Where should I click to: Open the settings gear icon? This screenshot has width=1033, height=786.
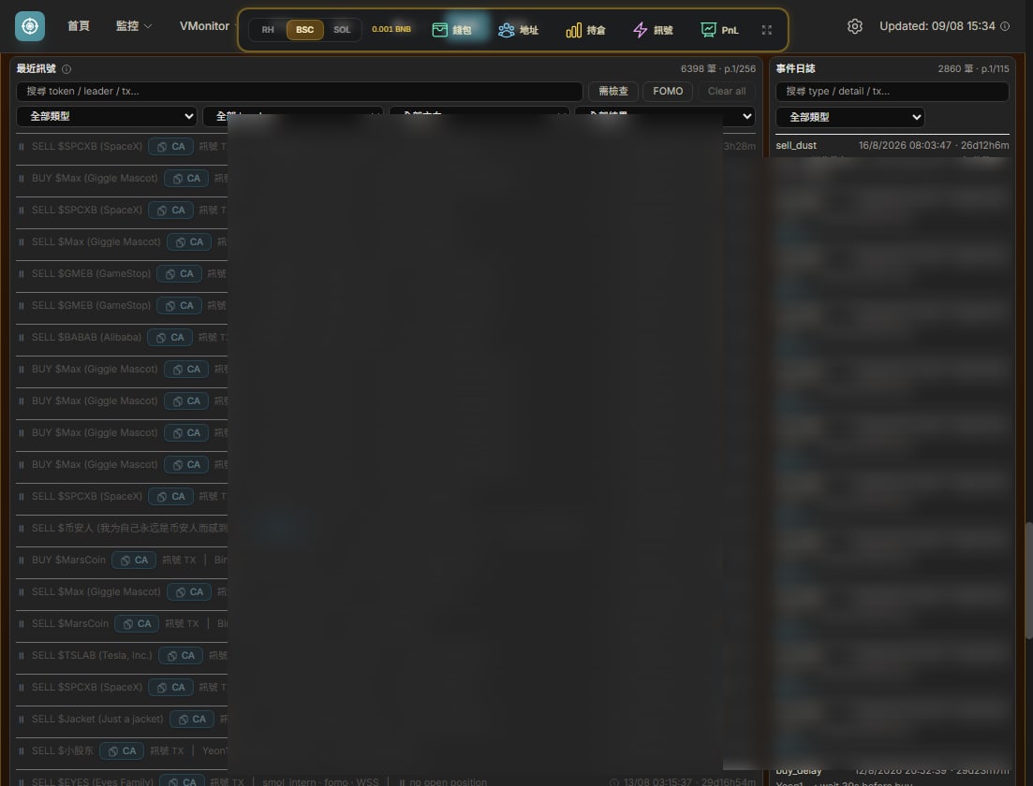click(854, 26)
